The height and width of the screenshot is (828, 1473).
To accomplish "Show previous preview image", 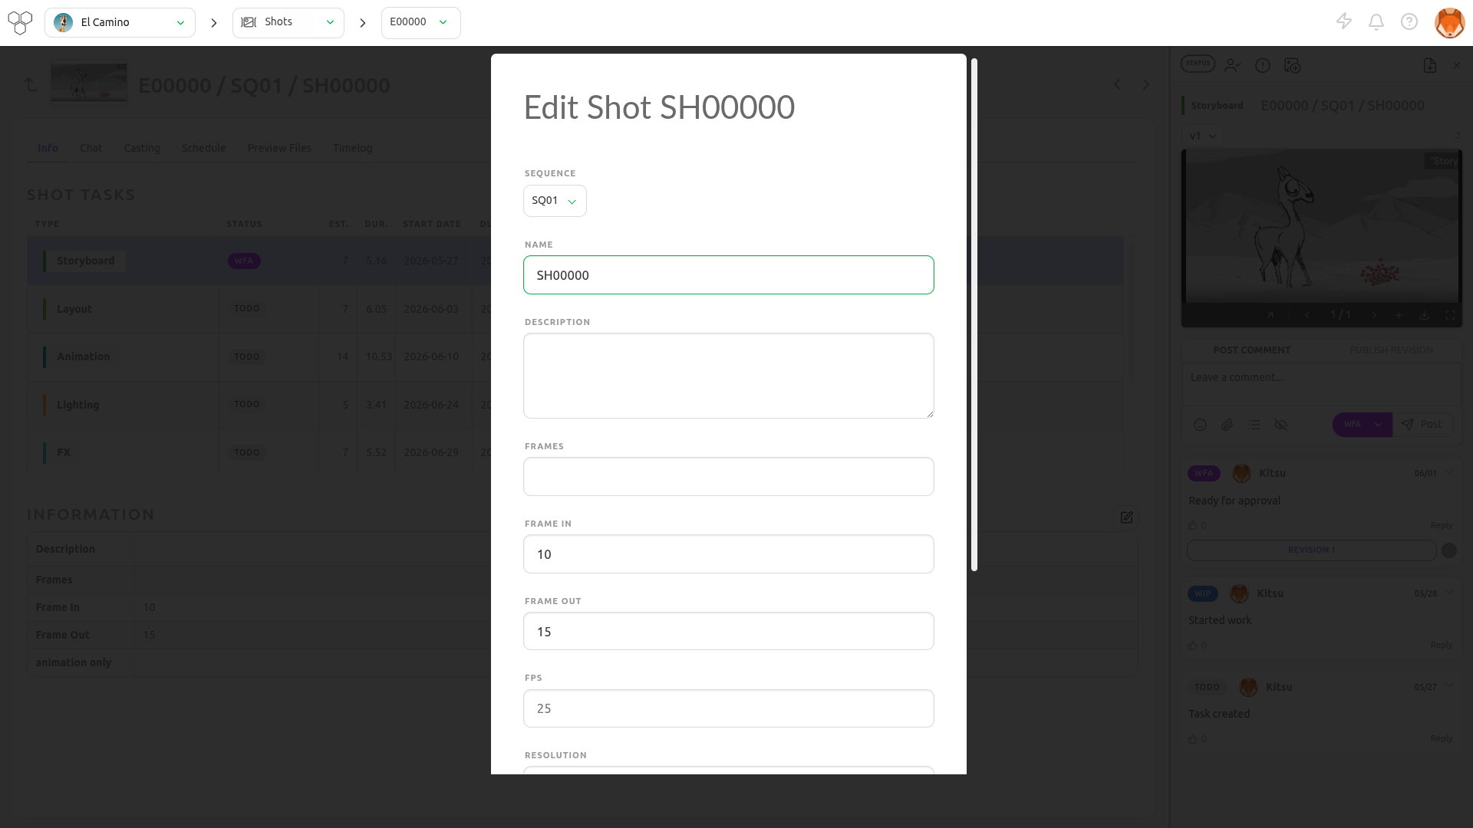I will [1307, 315].
